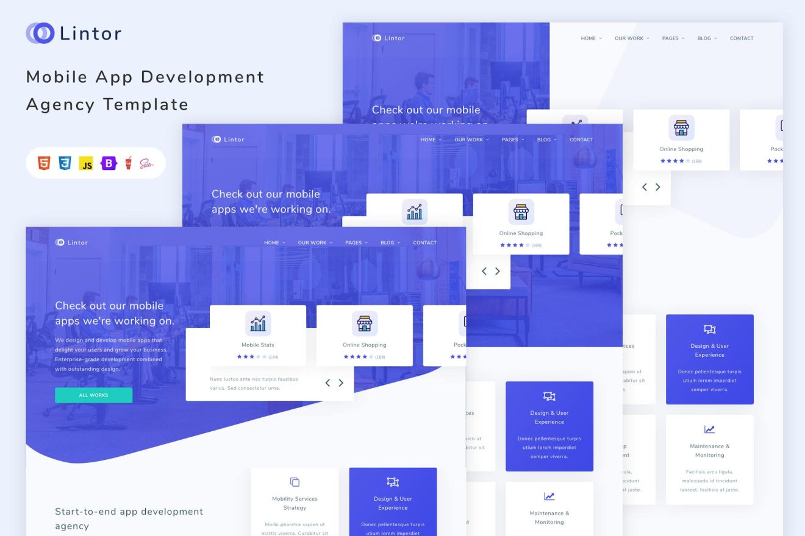Viewport: 805px width, 536px height.
Task: Select the purple Bootstrap icon
Action: pos(107,163)
